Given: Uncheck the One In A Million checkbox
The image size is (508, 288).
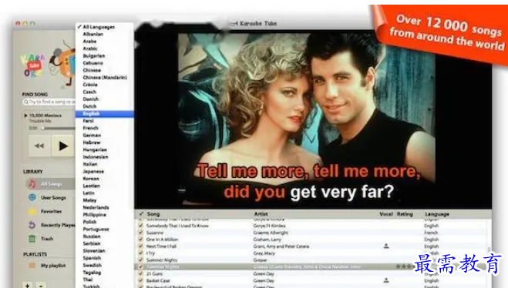Looking at the screenshot, I should click(140, 239).
